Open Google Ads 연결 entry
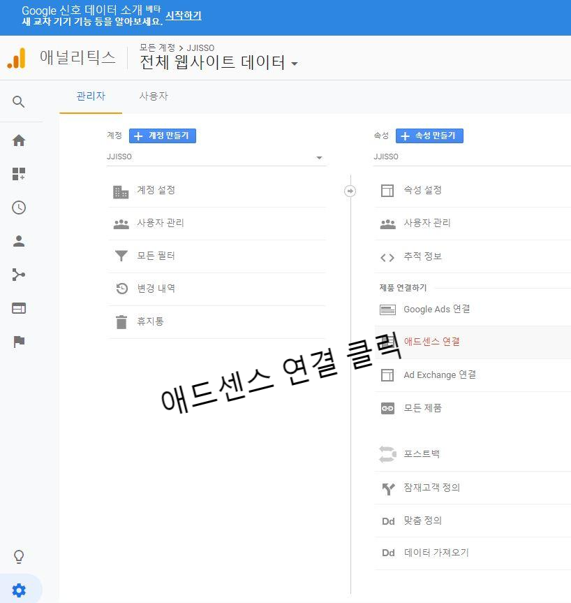The height and width of the screenshot is (603, 571). 473,310
